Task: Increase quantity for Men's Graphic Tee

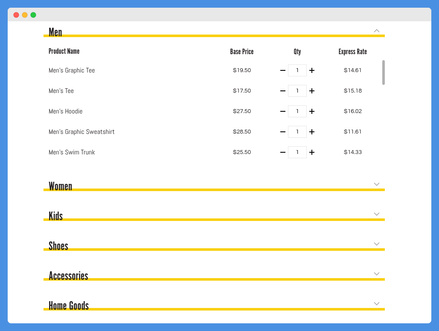Action: point(312,70)
